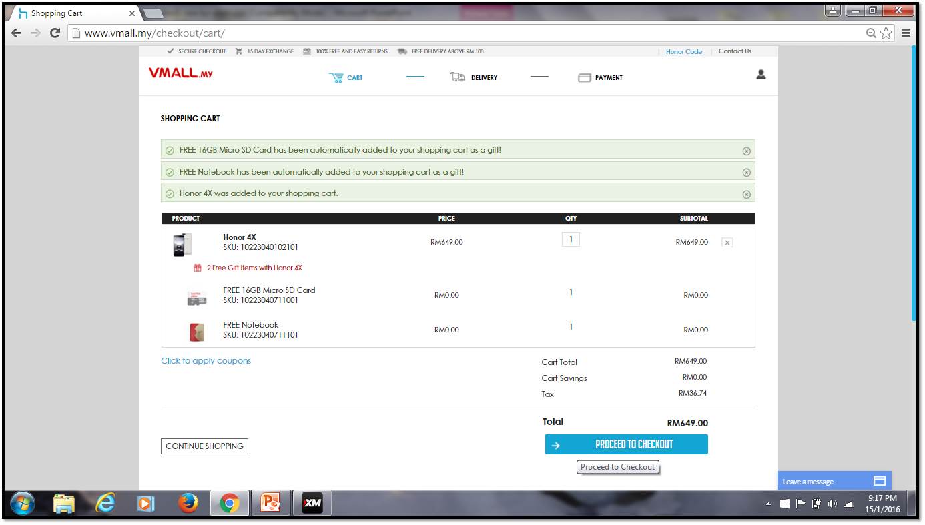Show hidden system tray icons

(x=768, y=504)
